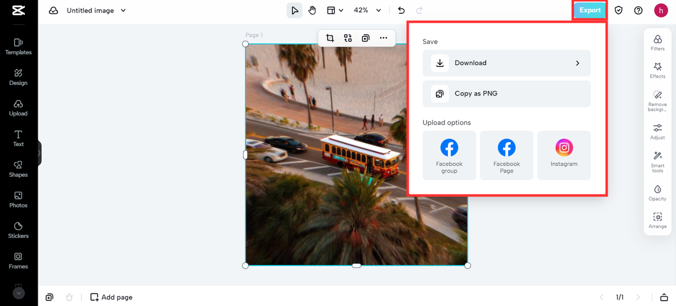Click the replace image icon in floating toolbar
The image size is (676, 306).
point(348,38)
